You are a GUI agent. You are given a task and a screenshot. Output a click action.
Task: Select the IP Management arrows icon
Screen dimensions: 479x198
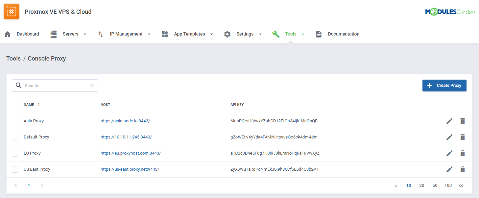coord(101,34)
